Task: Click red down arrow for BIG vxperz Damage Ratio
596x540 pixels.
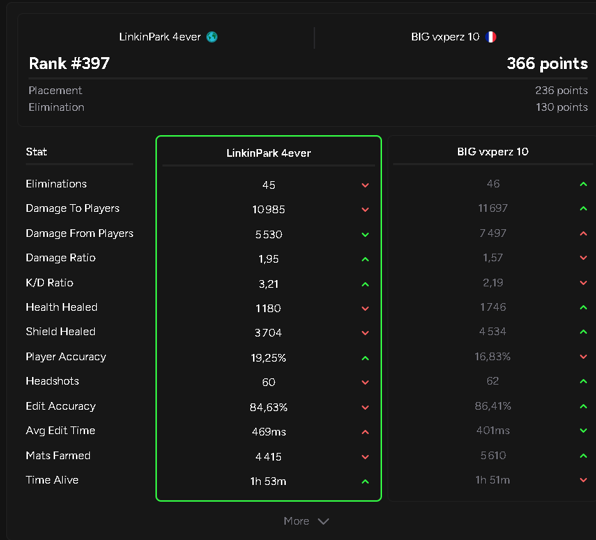Action: (x=583, y=258)
